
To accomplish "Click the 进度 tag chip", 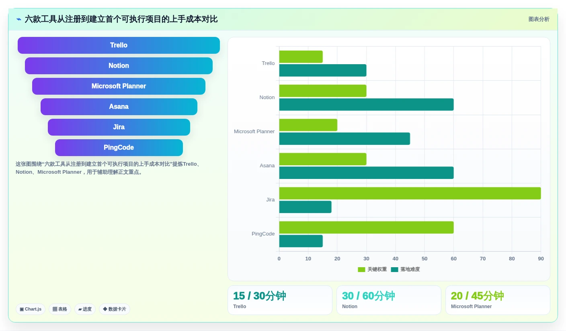I will (x=85, y=309).
